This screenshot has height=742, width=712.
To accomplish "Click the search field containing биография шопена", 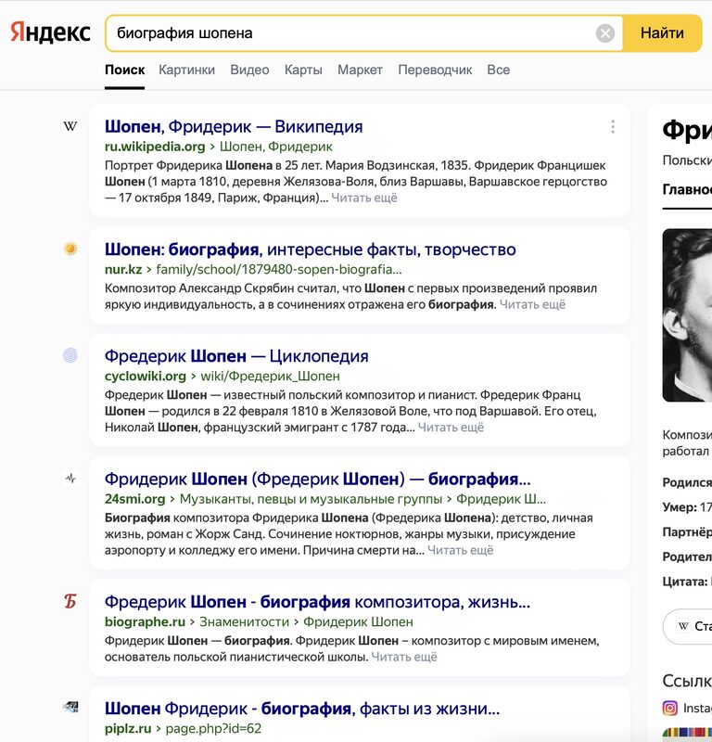I will tap(352, 33).
